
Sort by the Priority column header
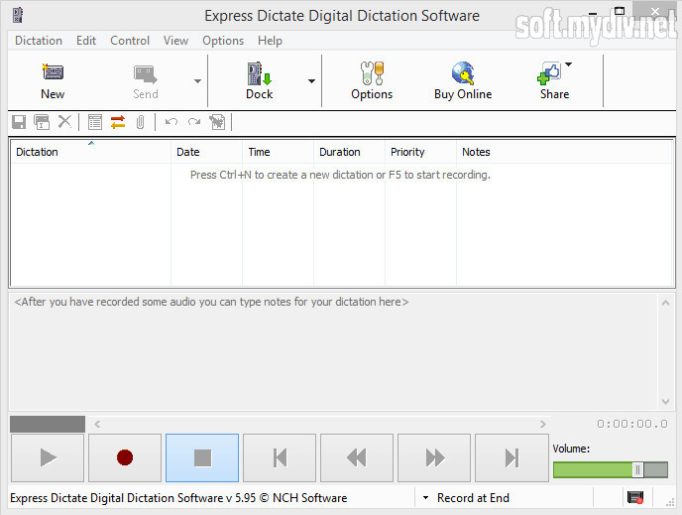pos(420,152)
